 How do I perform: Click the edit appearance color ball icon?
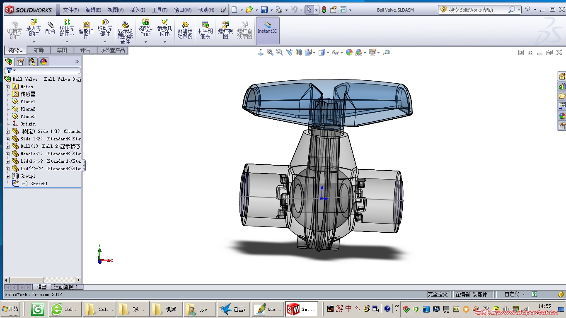[349, 52]
